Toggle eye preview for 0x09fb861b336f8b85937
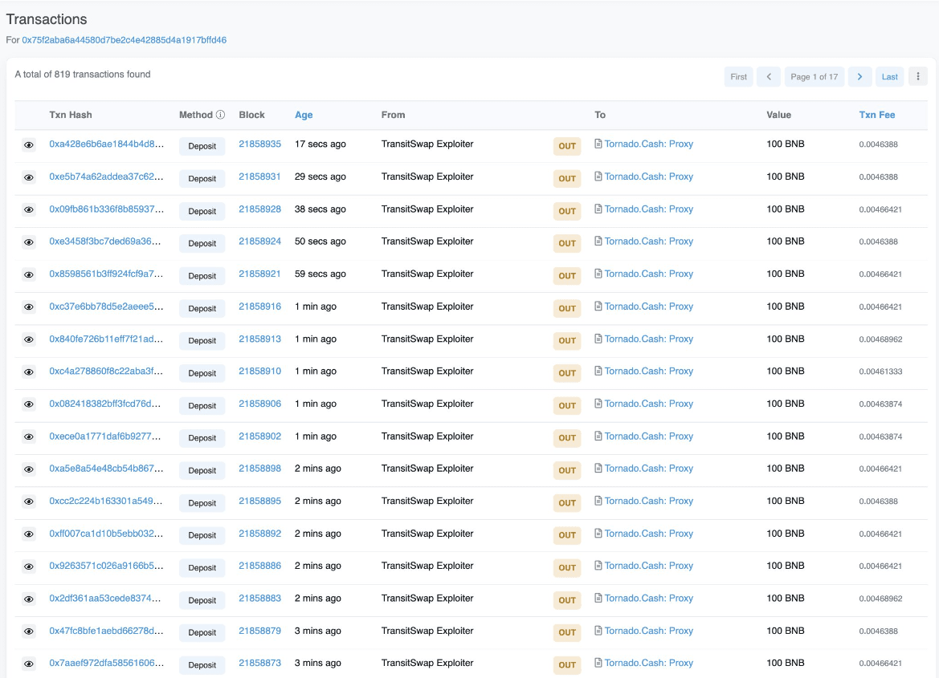 [29, 210]
